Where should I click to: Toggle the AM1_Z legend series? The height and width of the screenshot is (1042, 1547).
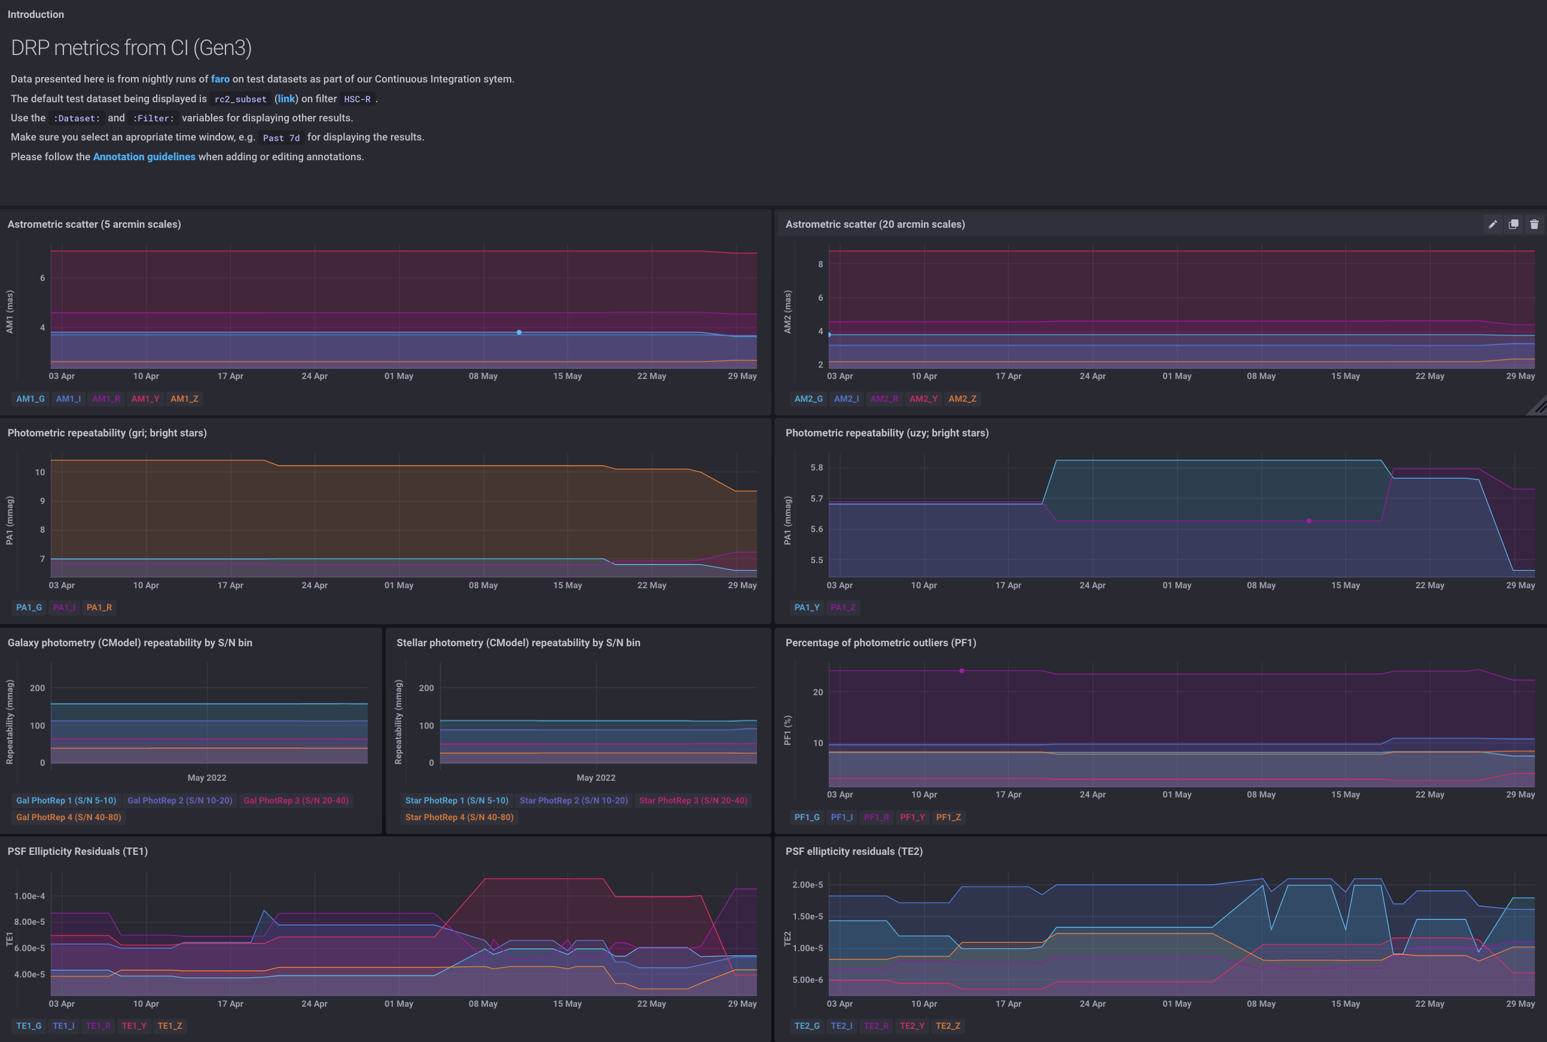click(x=184, y=399)
